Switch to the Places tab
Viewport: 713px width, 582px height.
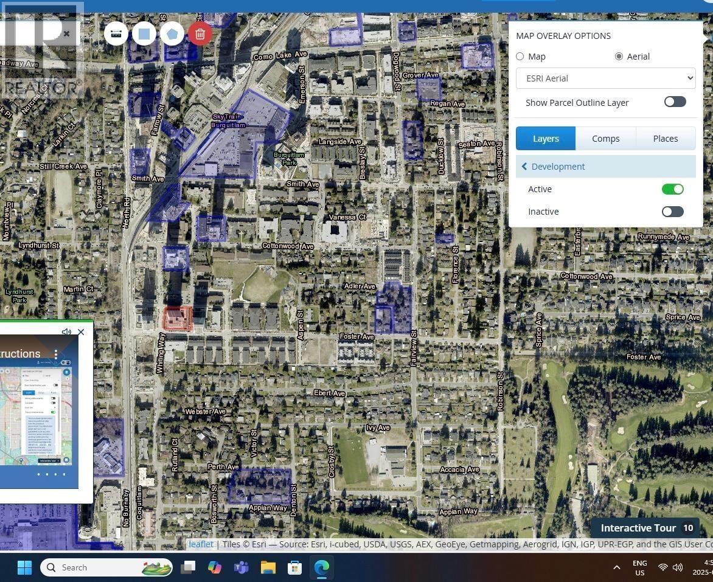pos(665,139)
